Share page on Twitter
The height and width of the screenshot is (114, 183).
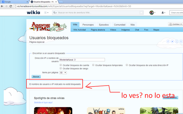(x=172, y=42)
